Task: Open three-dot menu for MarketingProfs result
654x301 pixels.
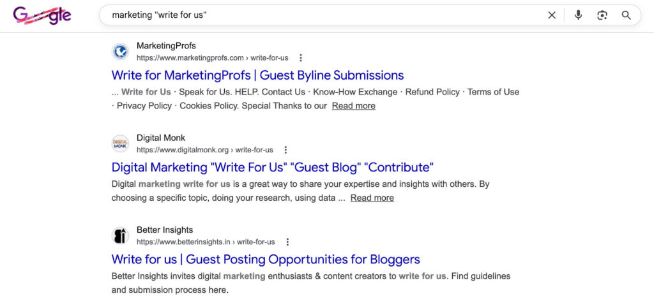Action: 301,58
